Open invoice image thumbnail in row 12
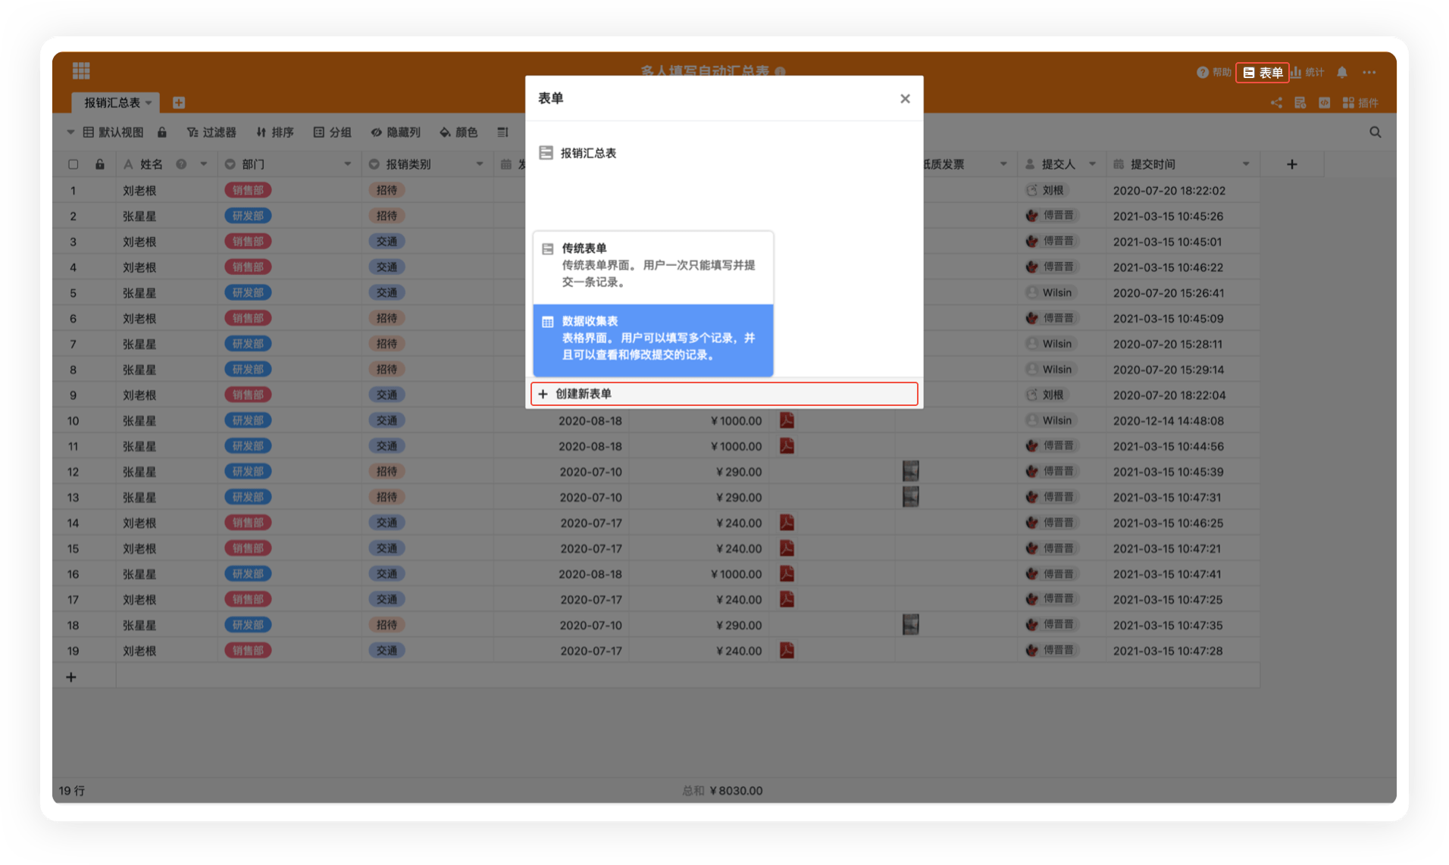 (910, 472)
